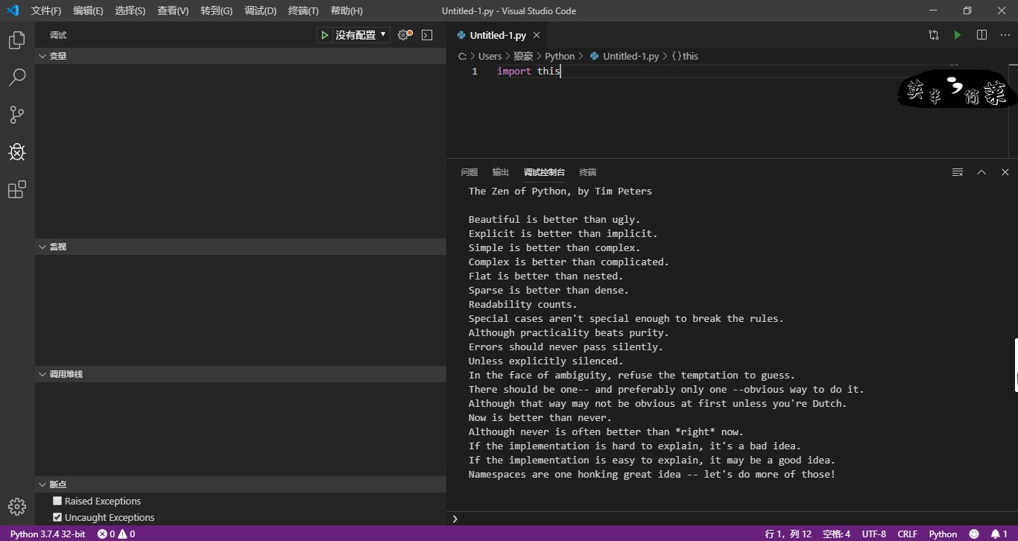This screenshot has width=1018, height=541.
Task: Click Untitled-1.py in the breadcrumb
Action: click(630, 56)
